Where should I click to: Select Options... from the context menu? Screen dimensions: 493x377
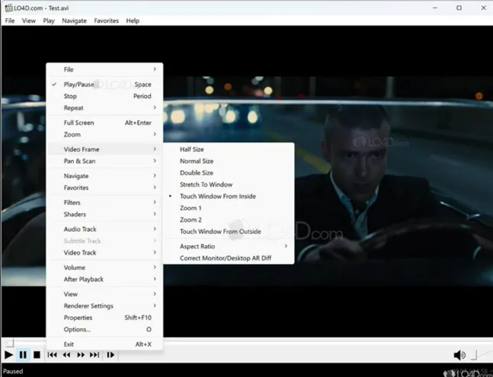coord(77,329)
